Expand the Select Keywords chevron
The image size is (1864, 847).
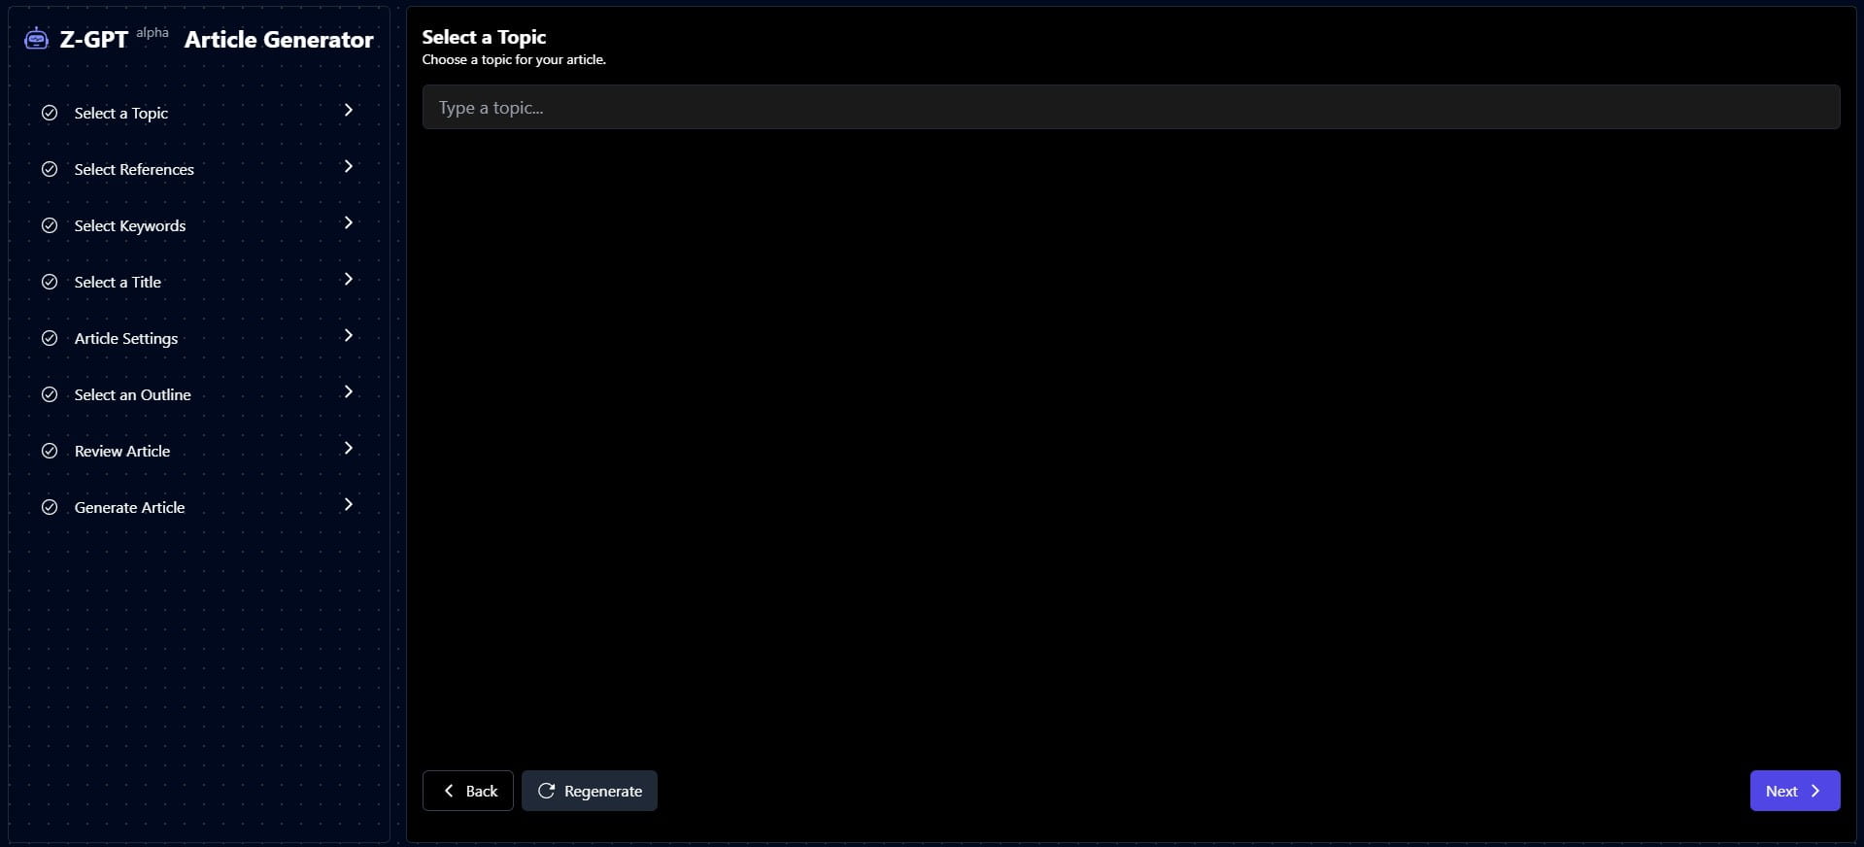click(348, 222)
